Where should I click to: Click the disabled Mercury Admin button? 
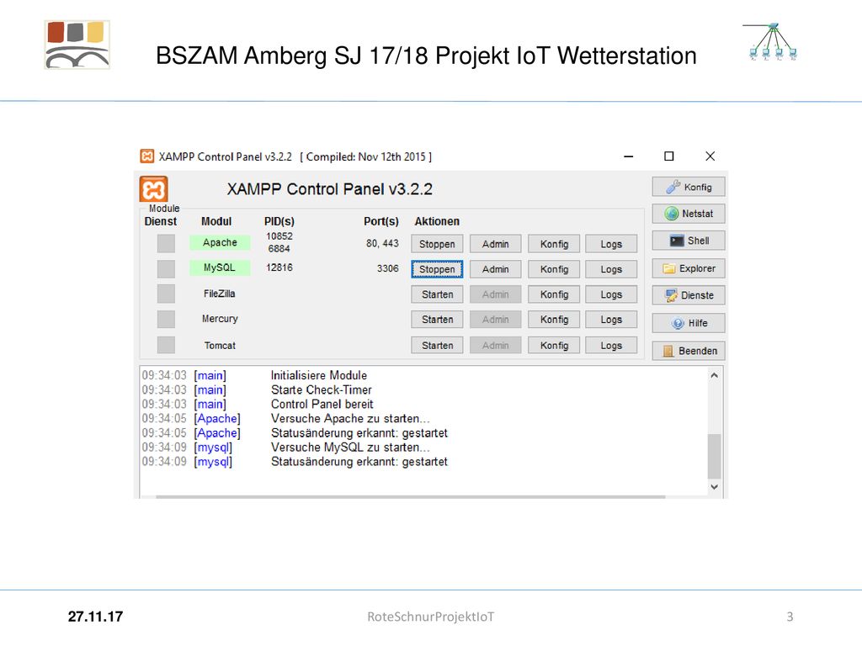495,320
